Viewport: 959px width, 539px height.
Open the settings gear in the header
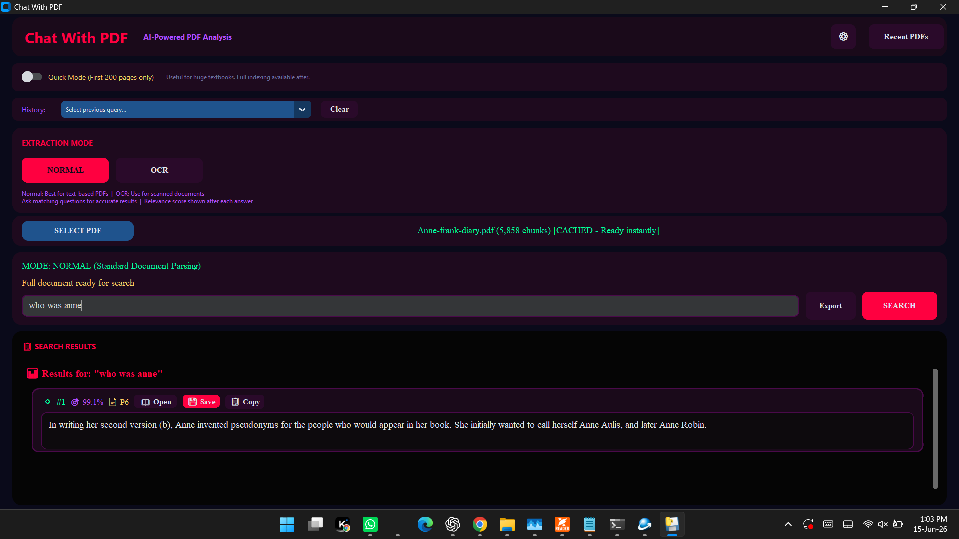coord(843,37)
